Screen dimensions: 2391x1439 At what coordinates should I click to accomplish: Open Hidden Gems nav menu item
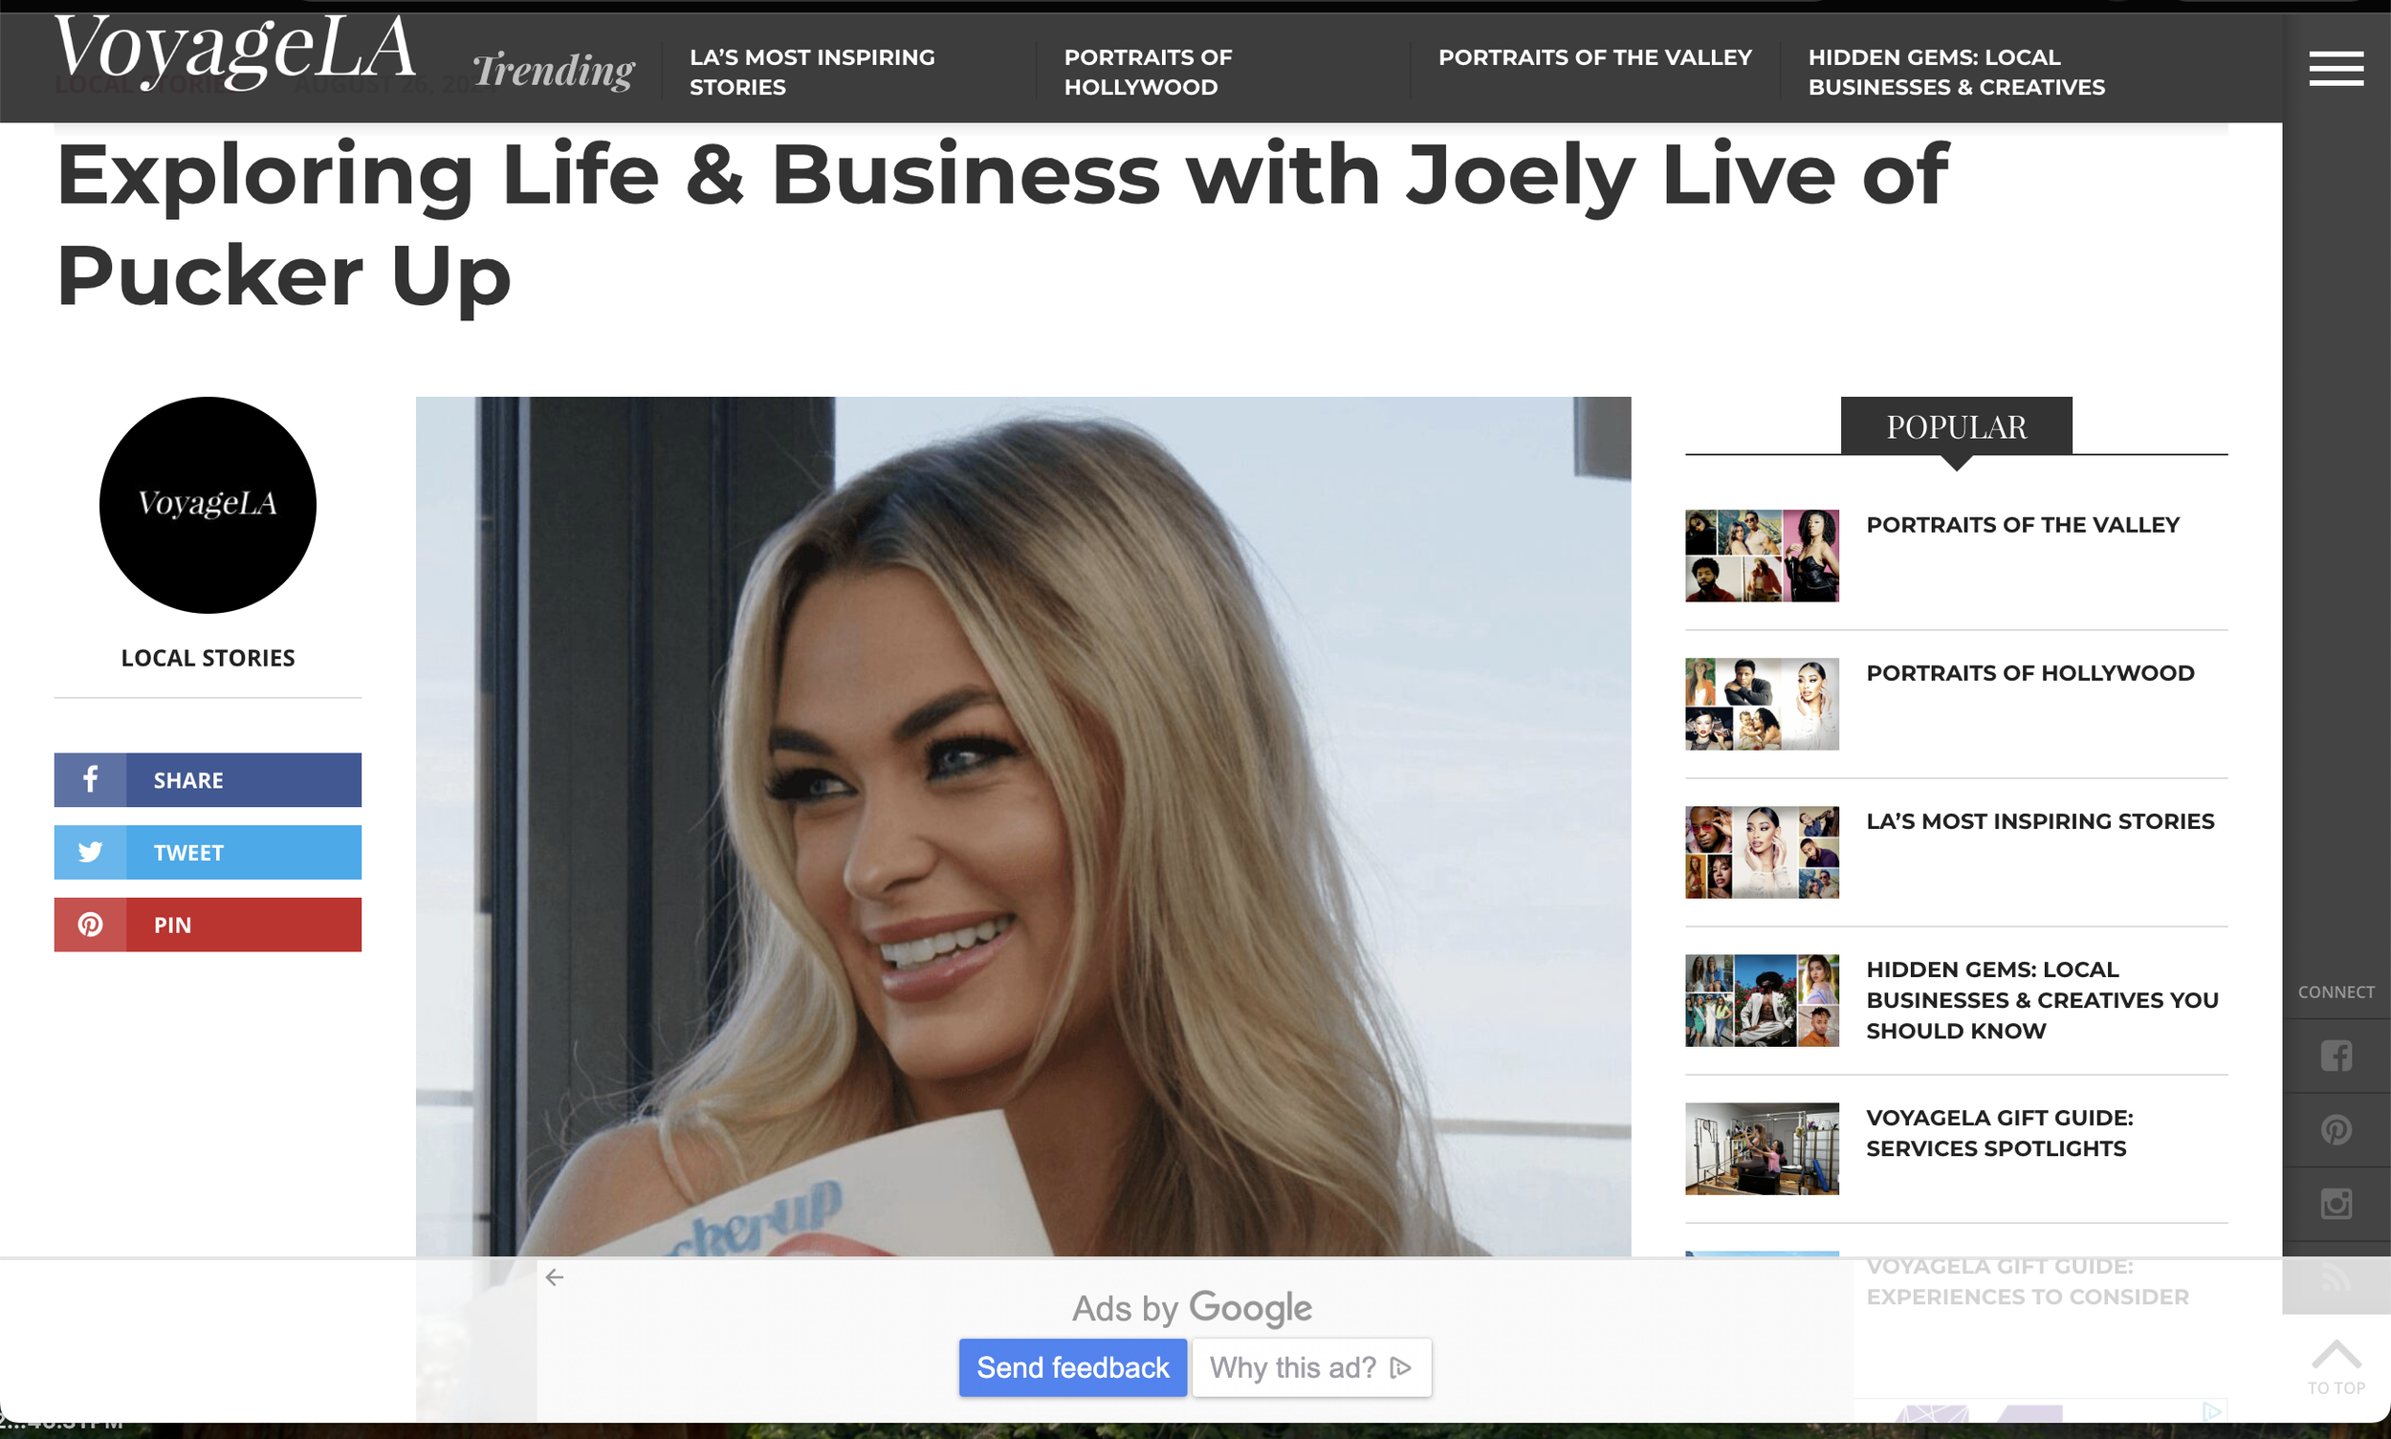(x=1957, y=72)
